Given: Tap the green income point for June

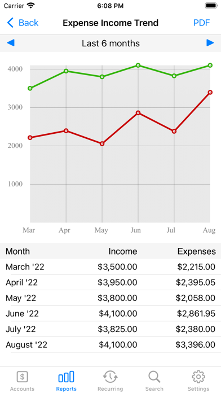Looking at the screenshot, I should click(138, 65).
